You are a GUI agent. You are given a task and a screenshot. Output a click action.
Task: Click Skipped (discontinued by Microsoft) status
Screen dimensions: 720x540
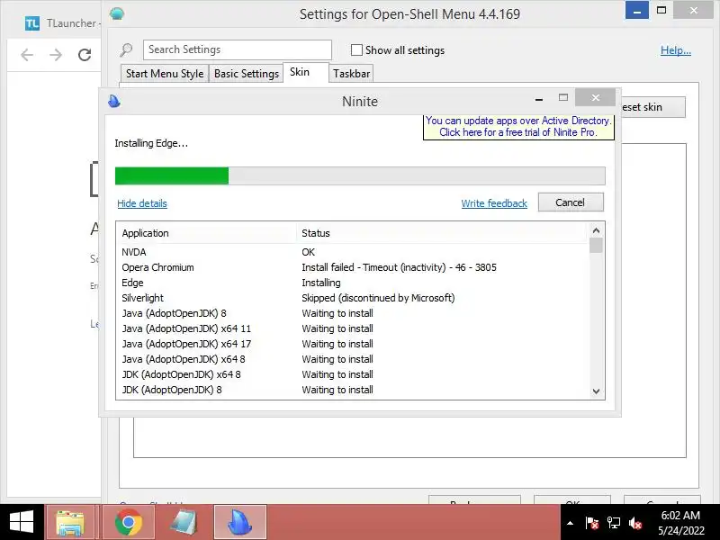click(378, 298)
